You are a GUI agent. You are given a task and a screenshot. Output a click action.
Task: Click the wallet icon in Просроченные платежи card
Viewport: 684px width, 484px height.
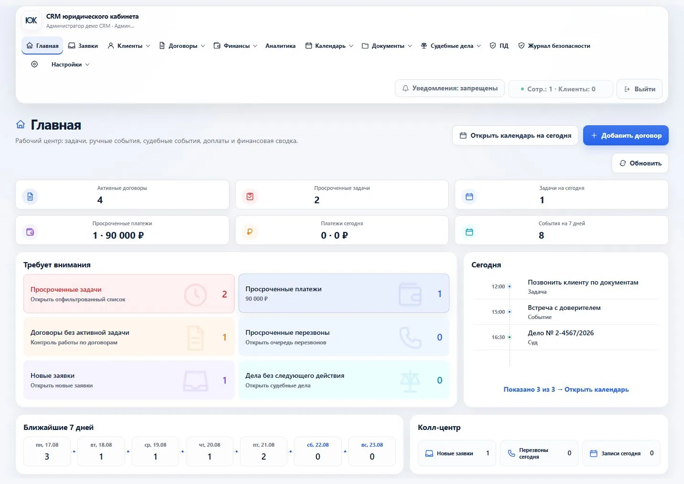[410, 294]
